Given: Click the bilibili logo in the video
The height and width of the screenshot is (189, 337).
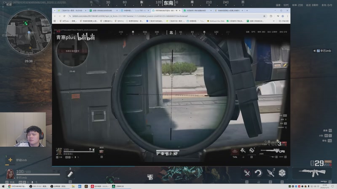Looking at the screenshot, I should point(86,37).
